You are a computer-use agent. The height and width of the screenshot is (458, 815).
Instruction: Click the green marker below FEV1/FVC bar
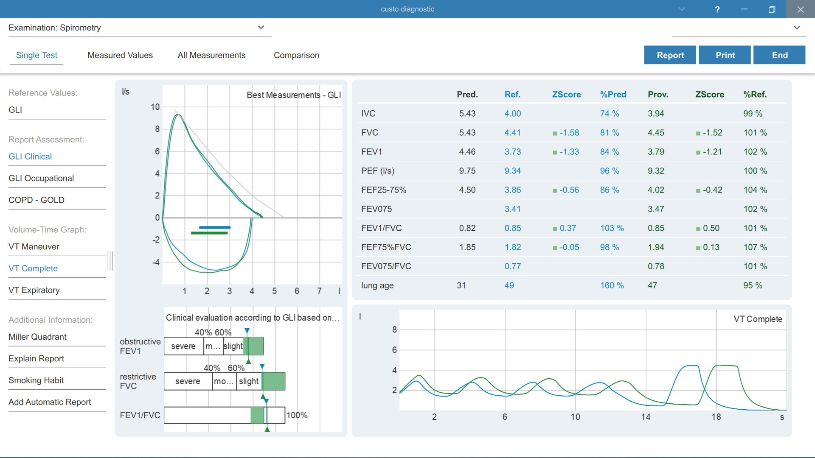(267, 429)
